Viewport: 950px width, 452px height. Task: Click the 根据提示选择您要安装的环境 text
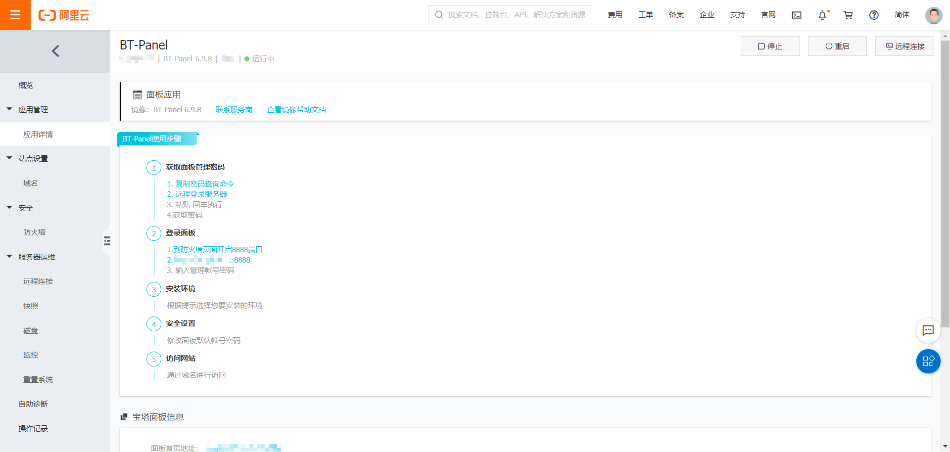215,305
